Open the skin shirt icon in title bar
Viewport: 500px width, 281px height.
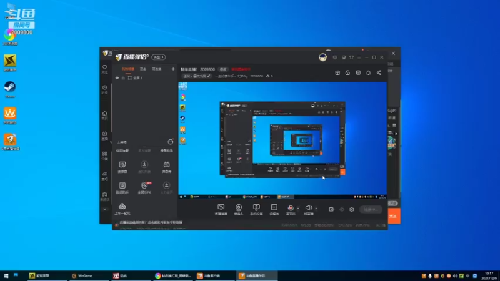[x=351, y=57]
